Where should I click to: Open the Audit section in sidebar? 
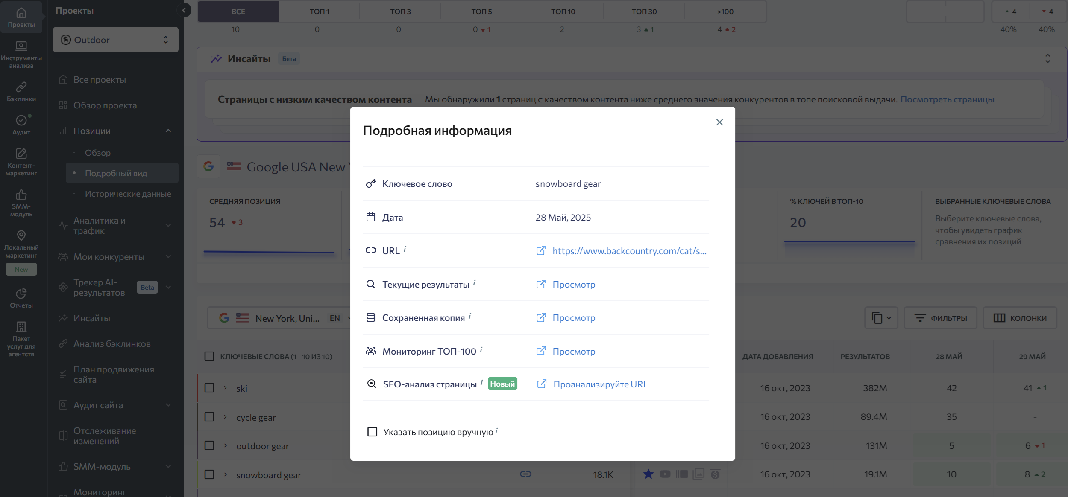click(x=21, y=125)
